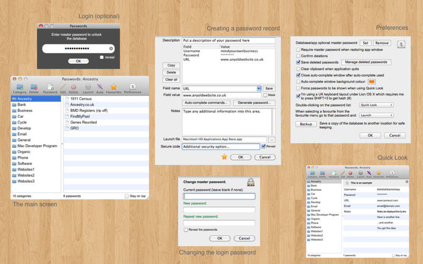Open Quick Look dropdown for double-clicking password list
Image resolution: width=423 pixels, height=264 pixels.
376,105
